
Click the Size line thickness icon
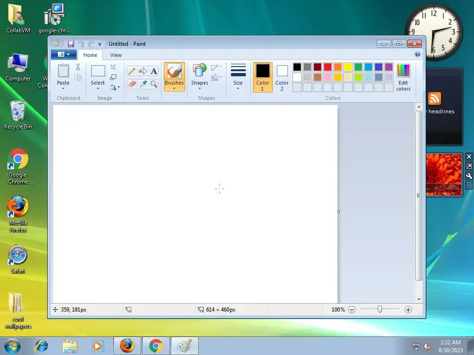(x=238, y=70)
